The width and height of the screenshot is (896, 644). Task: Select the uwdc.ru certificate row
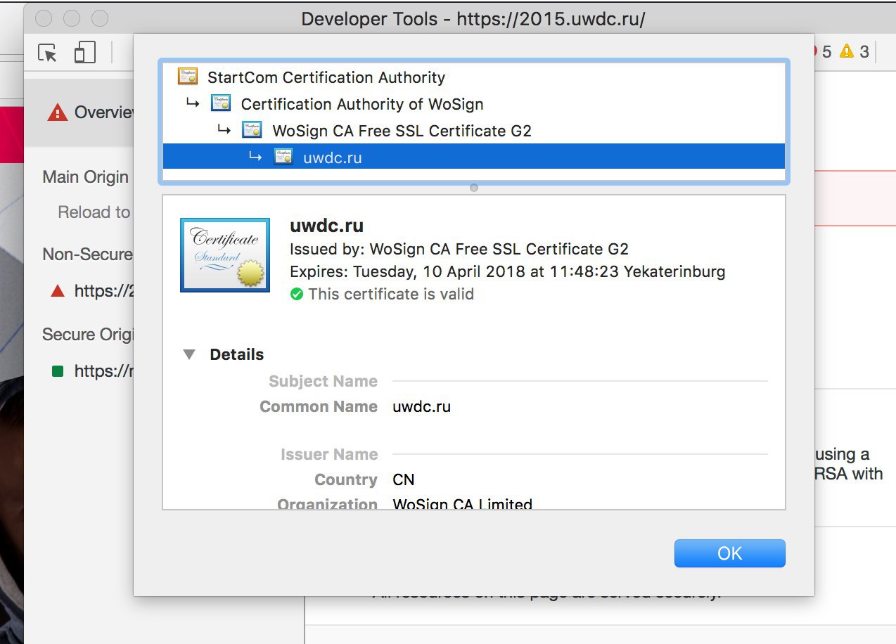click(x=473, y=157)
